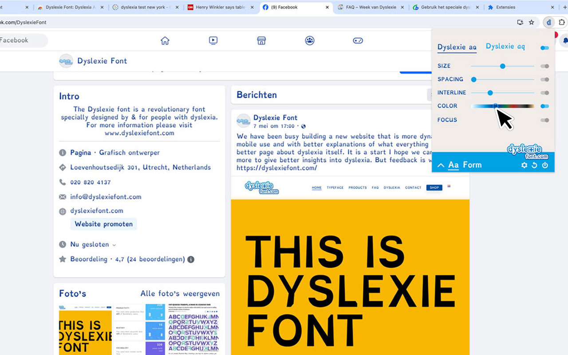Switch to Dyslexie Font browser tab

(71, 7)
